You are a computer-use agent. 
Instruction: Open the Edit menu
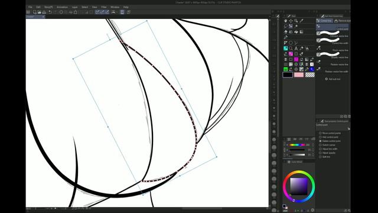(38, 7)
